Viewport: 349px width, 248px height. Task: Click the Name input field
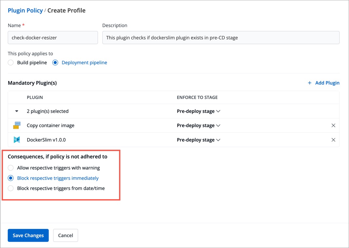[x=53, y=38]
